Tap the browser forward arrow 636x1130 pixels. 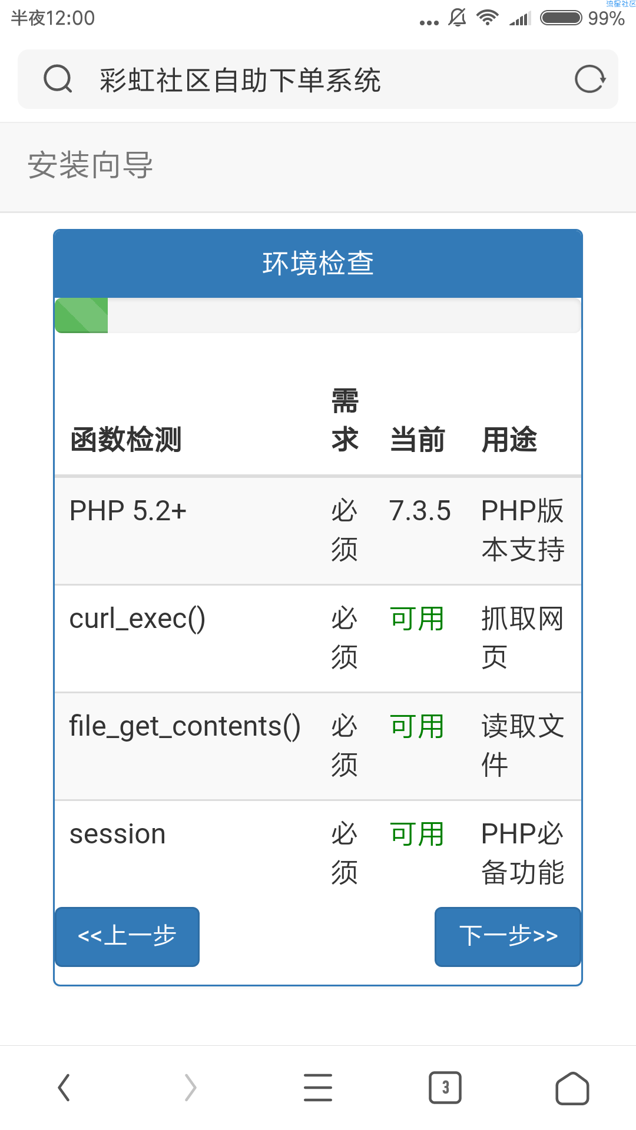pyautogui.click(x=190, y=1087)
